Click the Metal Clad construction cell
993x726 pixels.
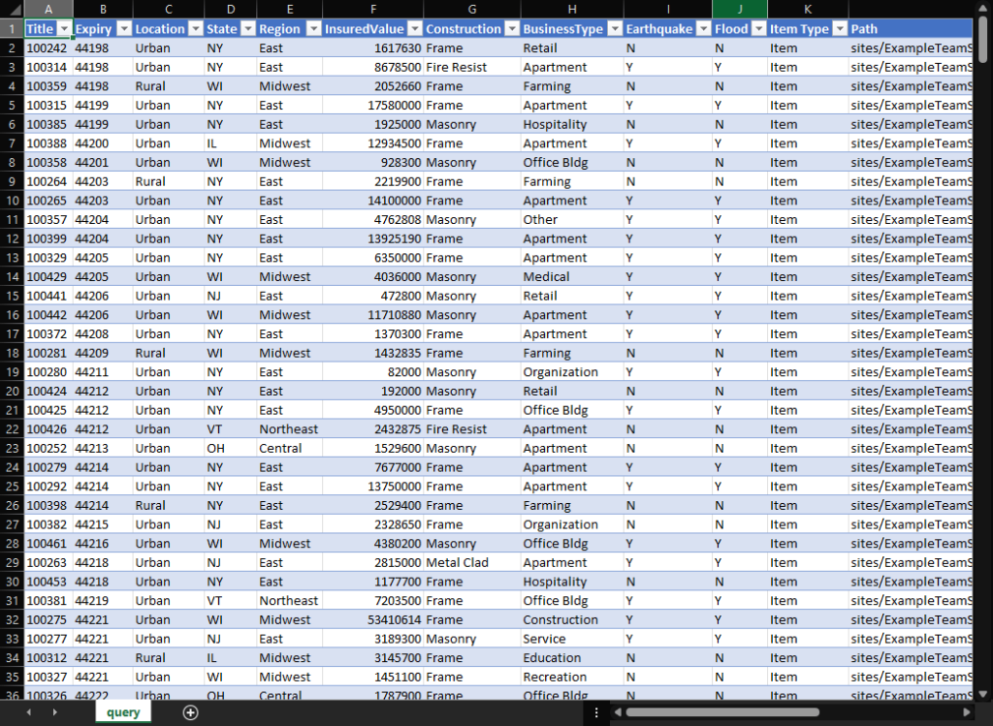[x=472, y=563]
